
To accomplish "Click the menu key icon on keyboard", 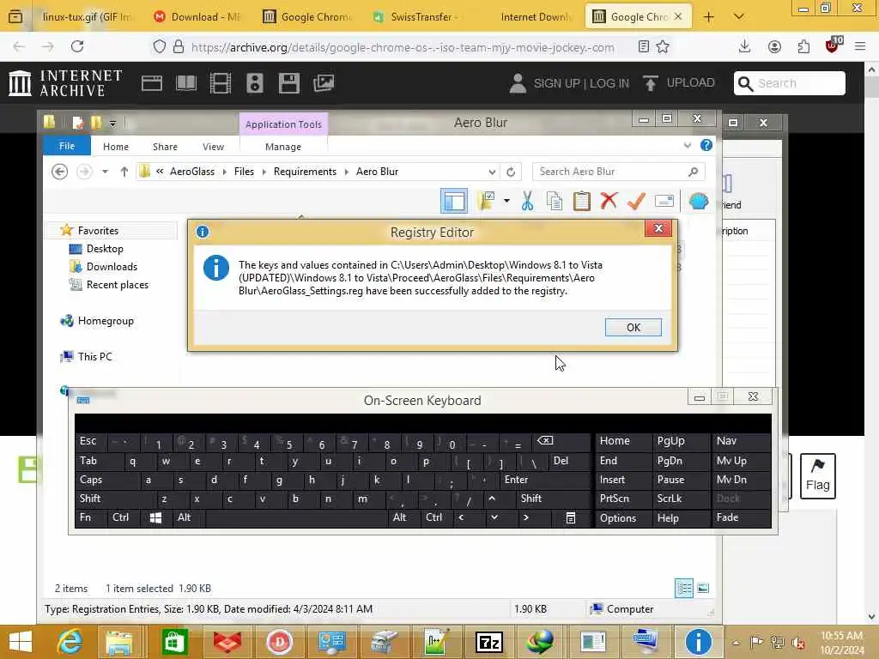I will tap(570, 517).
